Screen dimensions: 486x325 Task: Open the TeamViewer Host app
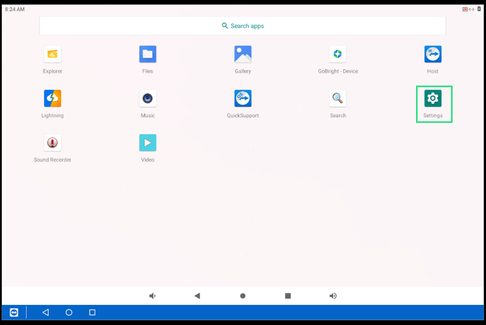[x=433, y=55]
